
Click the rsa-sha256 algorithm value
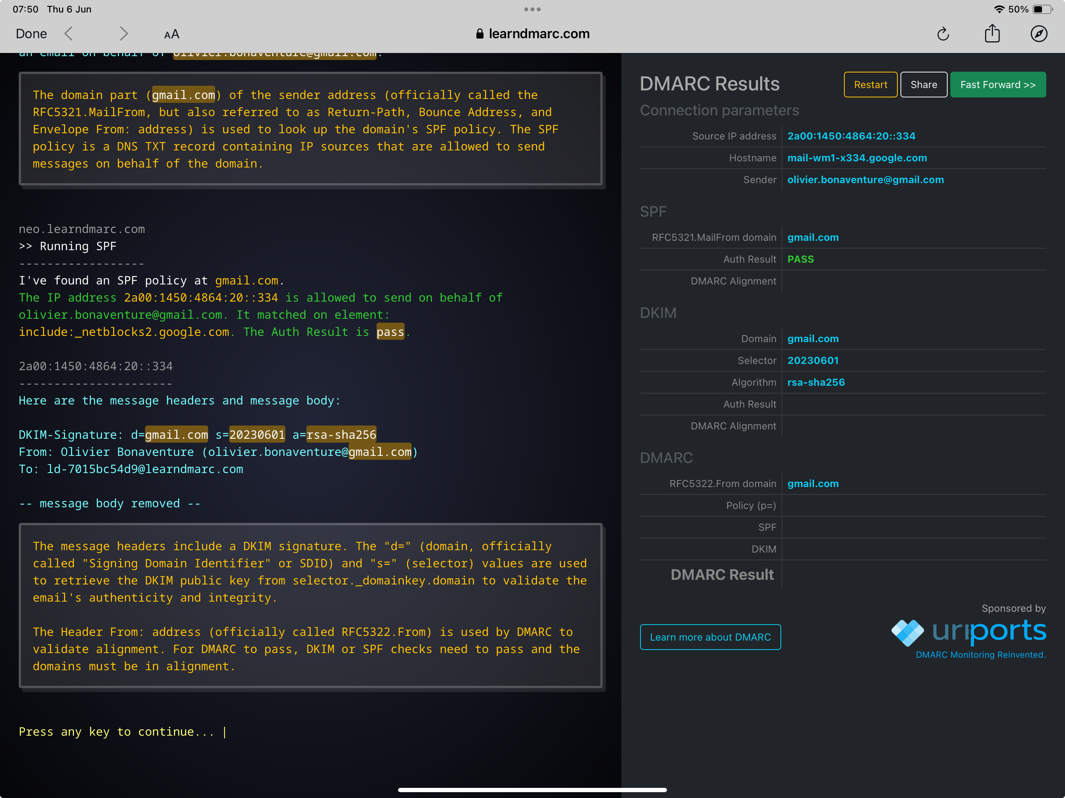click(816, 382)
